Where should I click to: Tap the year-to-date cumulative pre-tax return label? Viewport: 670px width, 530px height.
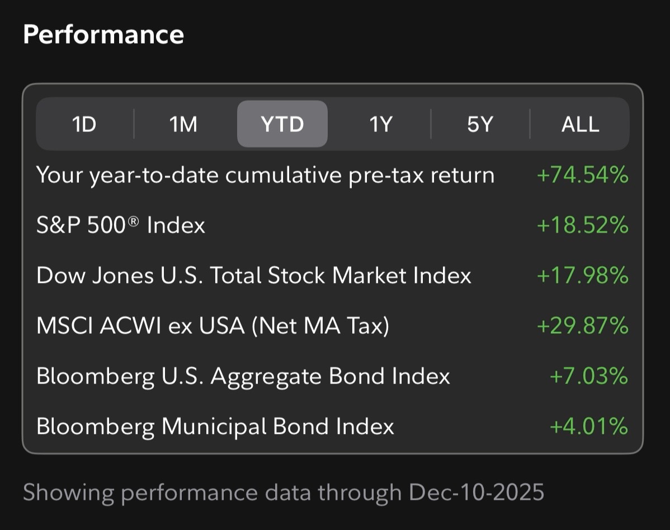click(x=265, y=175)
